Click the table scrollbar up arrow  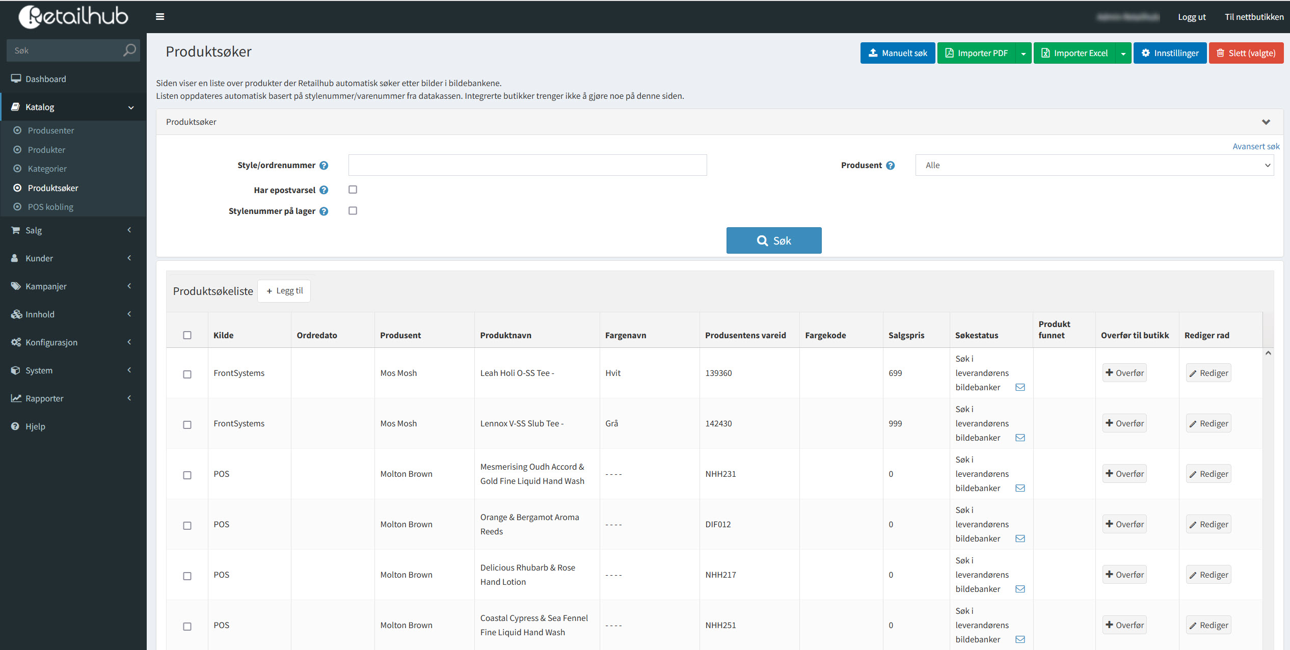pyautogui.click(x=1268, y=353)
